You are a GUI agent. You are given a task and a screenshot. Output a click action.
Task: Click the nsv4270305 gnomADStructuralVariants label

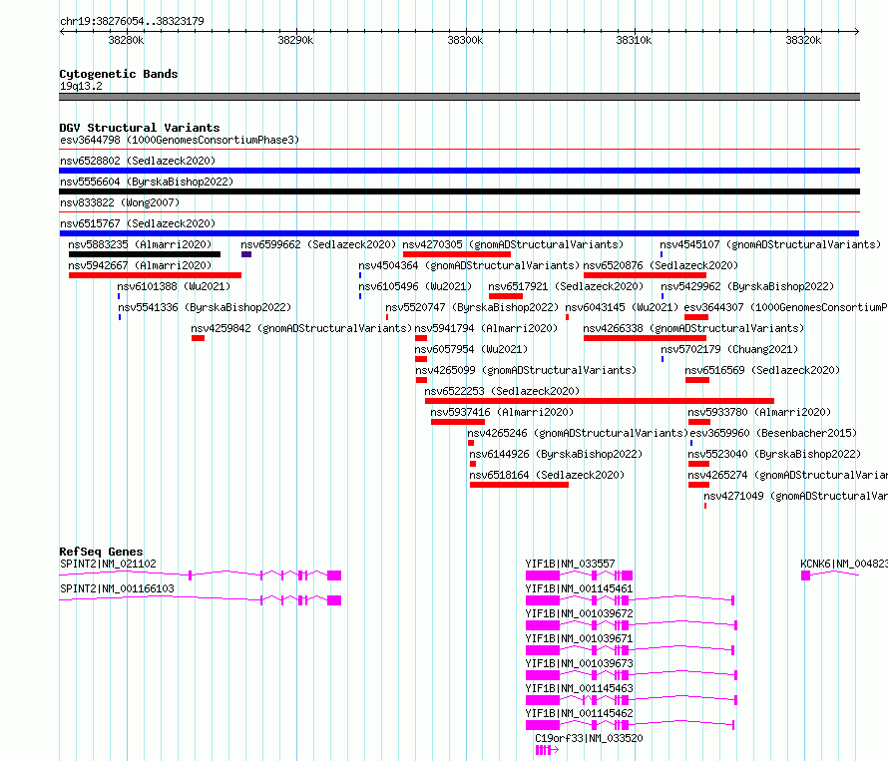(x=513, y=244)
